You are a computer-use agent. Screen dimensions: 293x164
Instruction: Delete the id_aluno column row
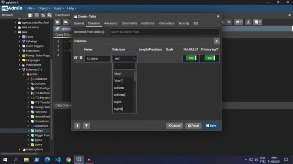(x=81, y=58)
